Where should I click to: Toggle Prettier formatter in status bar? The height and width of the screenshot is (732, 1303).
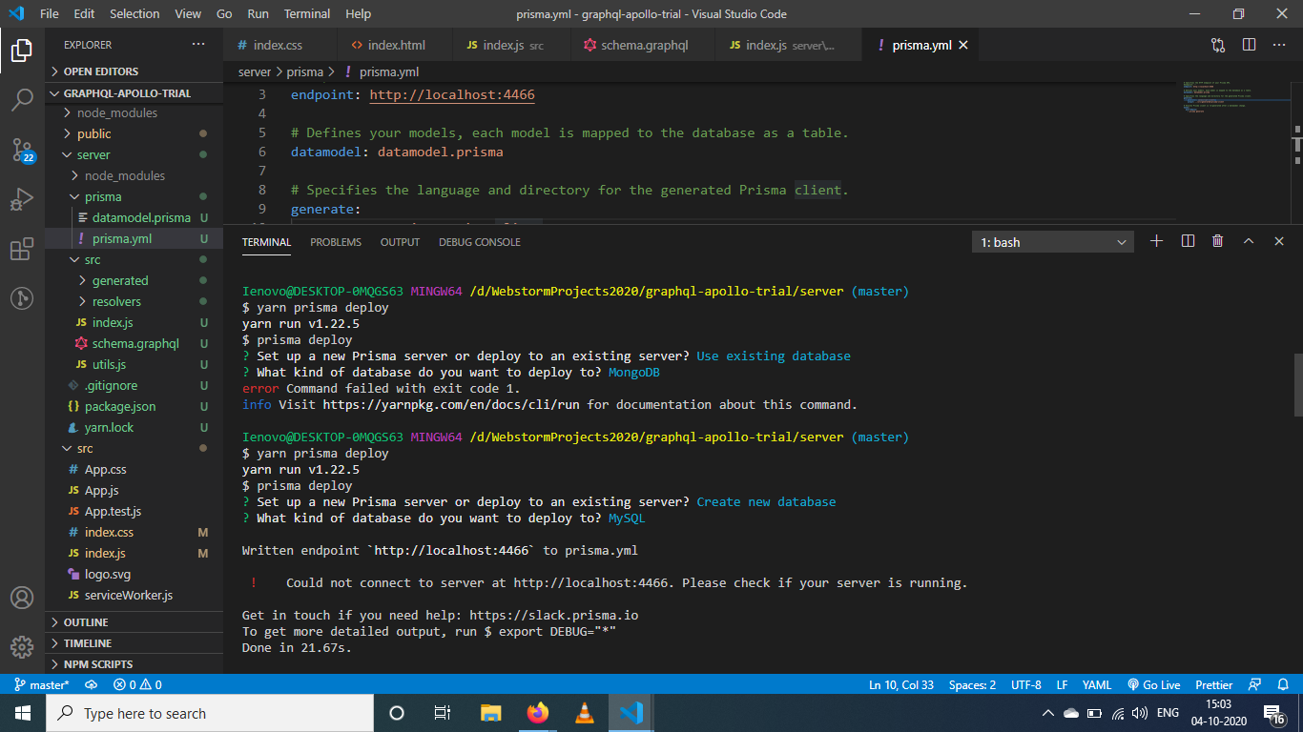(1213, 684)
